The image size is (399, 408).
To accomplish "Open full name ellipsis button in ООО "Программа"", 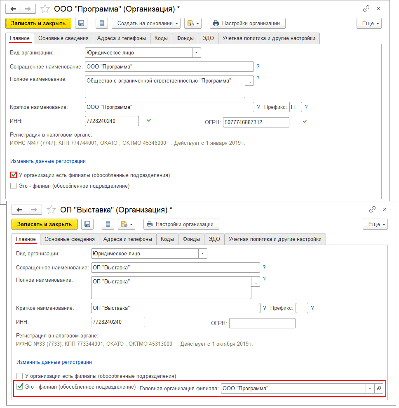I will point(249,81).
